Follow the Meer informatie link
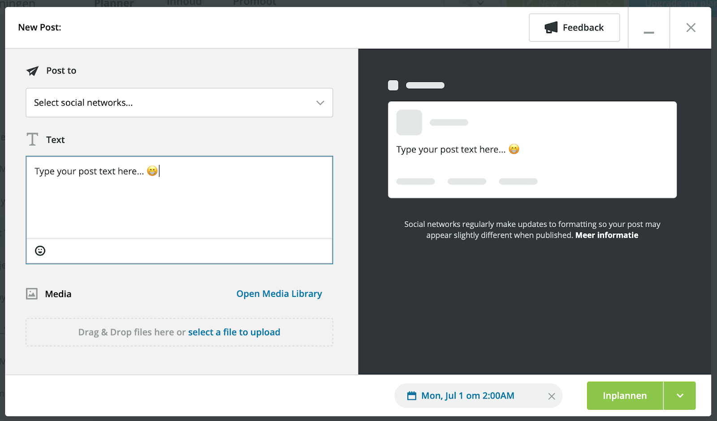 [606, 235]
